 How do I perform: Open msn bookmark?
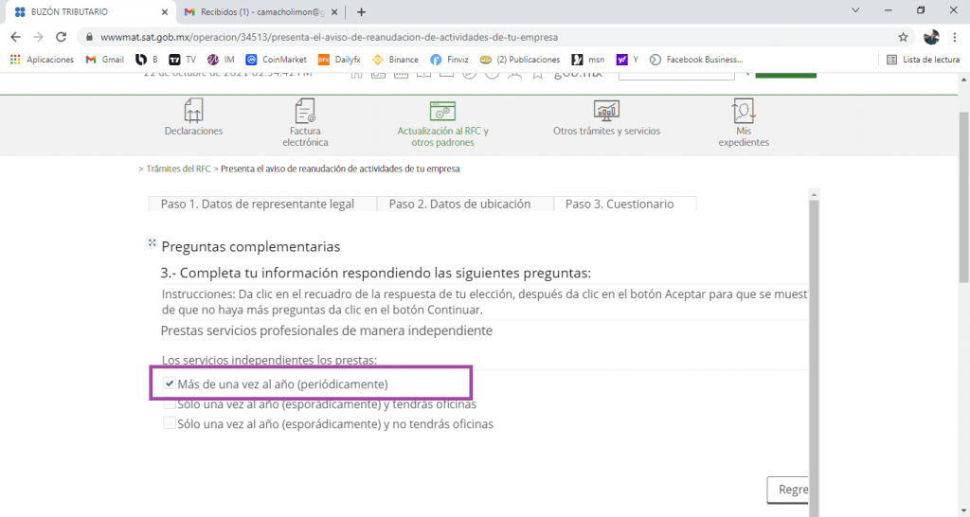tap(588, 60)
